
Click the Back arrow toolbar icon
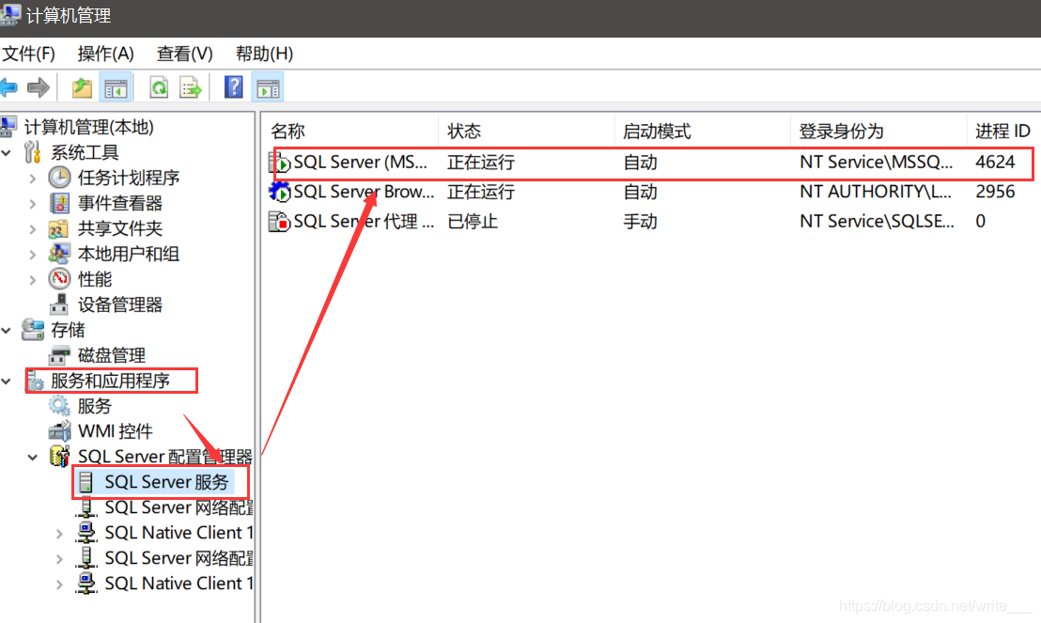8,87
